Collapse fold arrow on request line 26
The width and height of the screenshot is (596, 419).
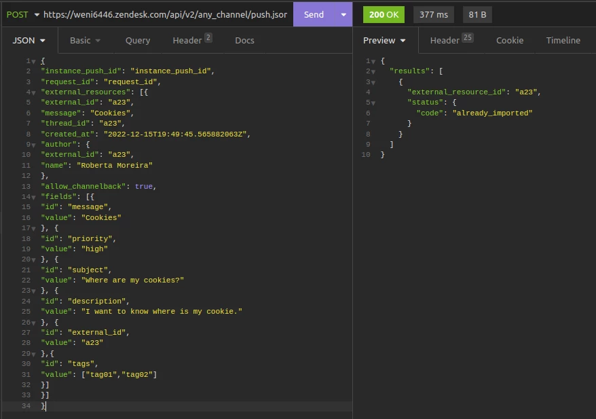point(34,323)
